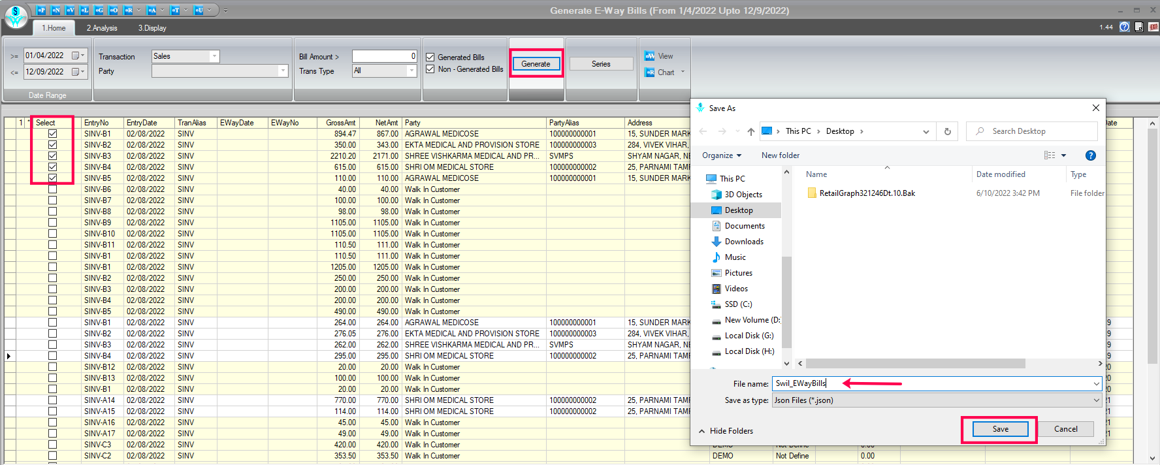Click the 'U' quick access toolbar icon
This screenshot has width=1160, height=465.
click(199, 10)
